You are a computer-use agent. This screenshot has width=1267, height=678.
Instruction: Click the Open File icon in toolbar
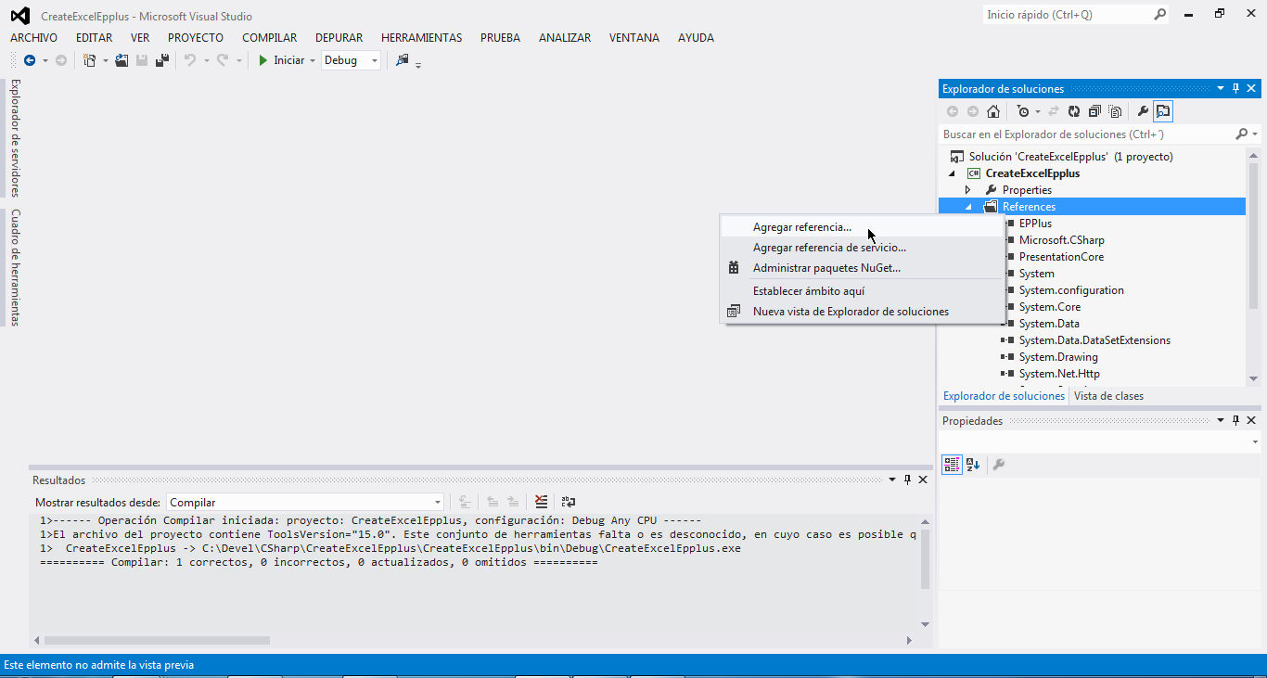(122, 60)
